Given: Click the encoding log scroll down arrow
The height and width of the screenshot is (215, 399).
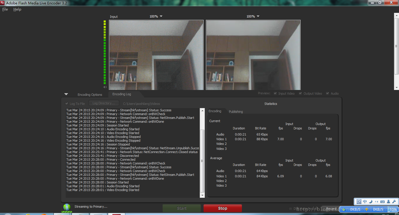Looking at the screenshot, I should coord(202,195).
